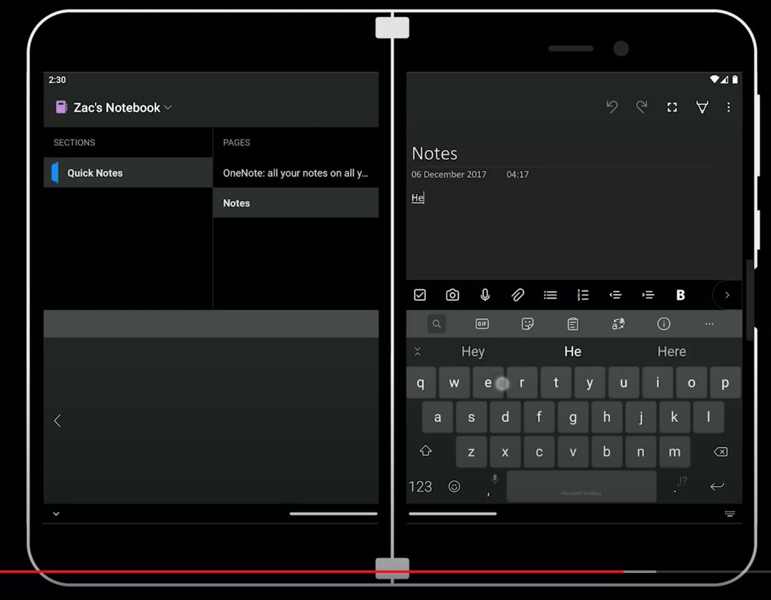Image resolution: width=771 pixels, height=600 pixels.
Task: Click the date "06 December 2017"
Action: click(x=449, y=175)
